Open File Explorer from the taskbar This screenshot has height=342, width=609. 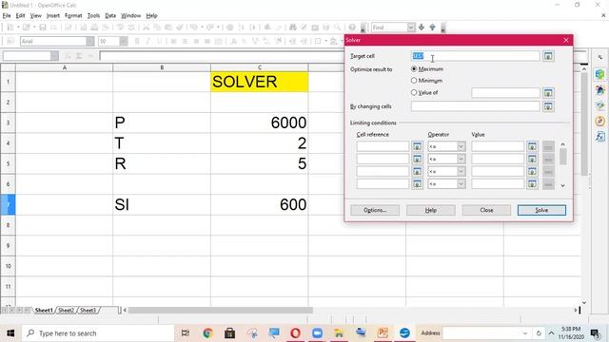point(339,332)
